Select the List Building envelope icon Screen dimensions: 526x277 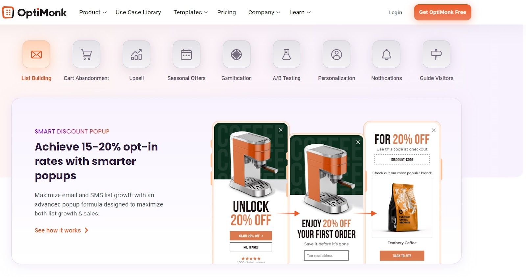[x=36, y=54]
